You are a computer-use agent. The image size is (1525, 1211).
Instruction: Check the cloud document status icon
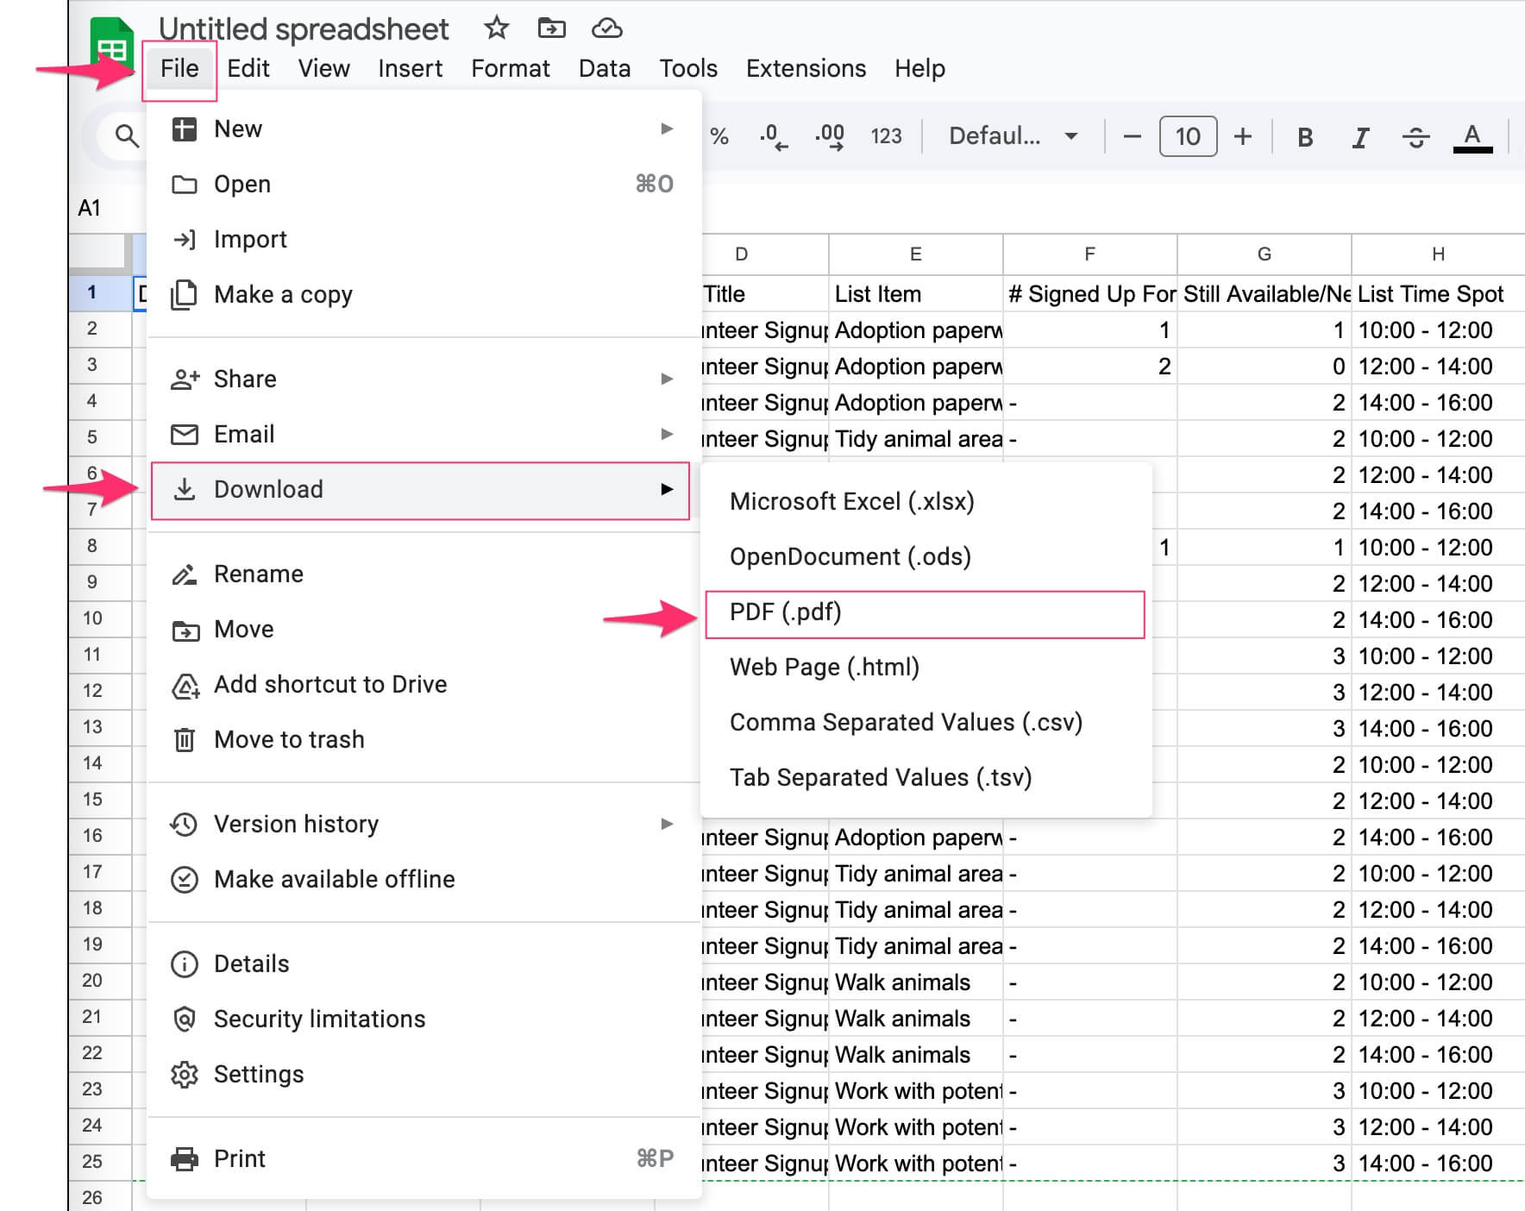(606, 28)
